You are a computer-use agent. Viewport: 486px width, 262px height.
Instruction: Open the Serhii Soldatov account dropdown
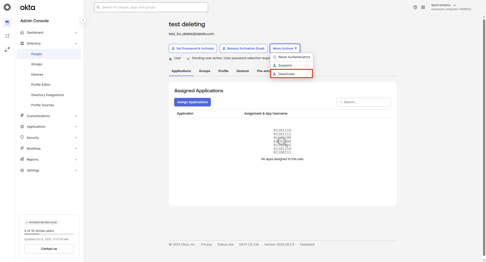point(451,7)
